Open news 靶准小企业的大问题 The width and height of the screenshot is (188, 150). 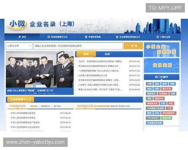pos(100,89)
